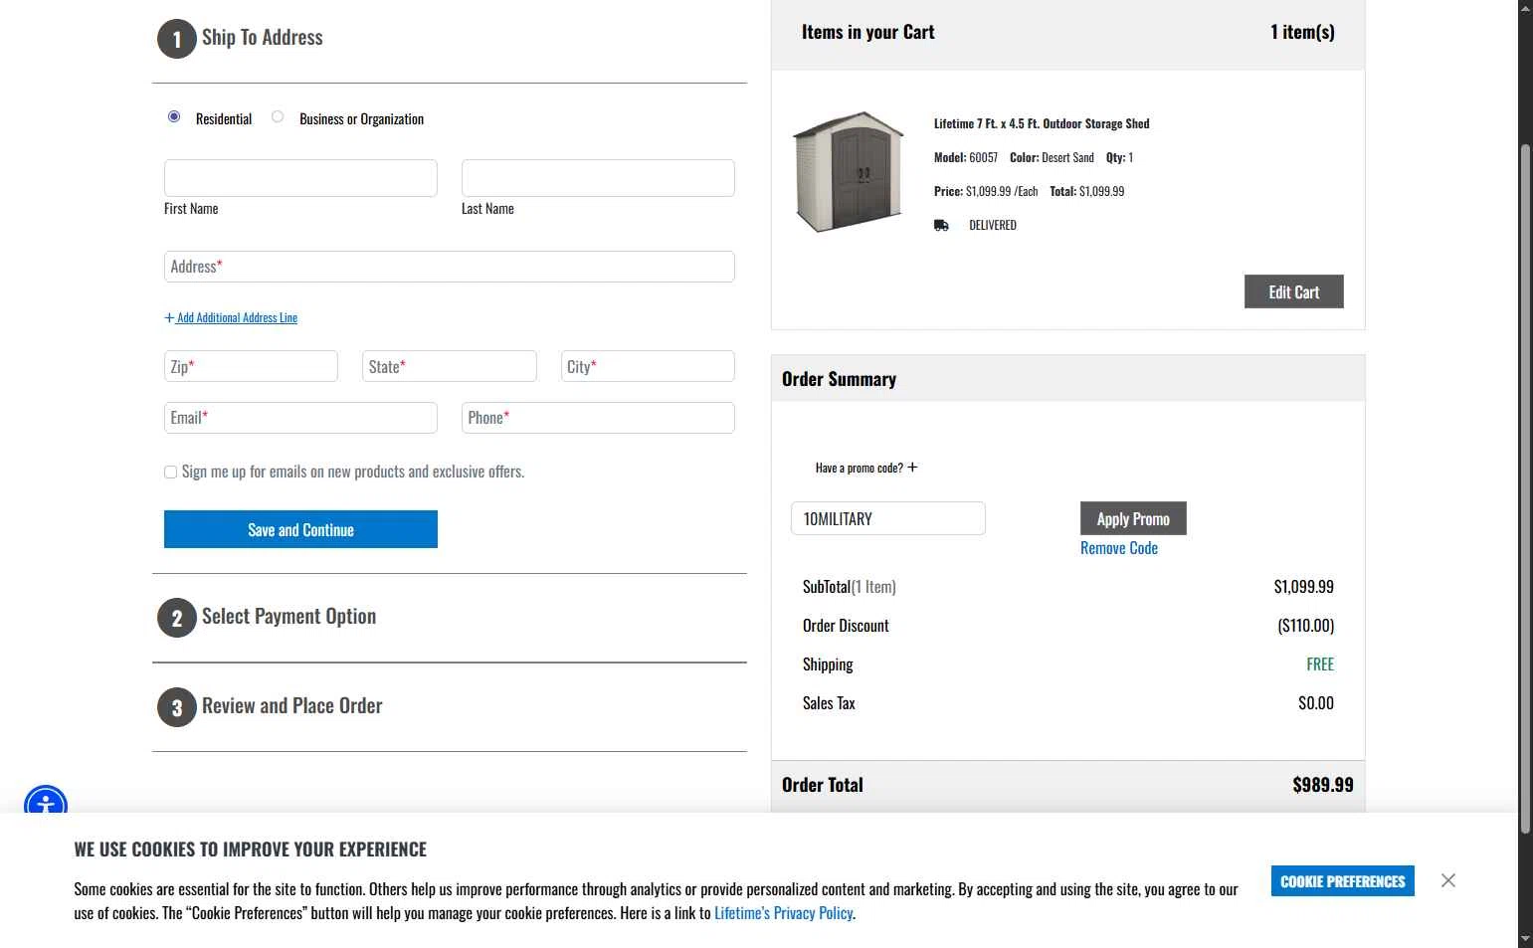
Task: Click the 1 item(s) cart count
Action: pyautogui.click(x=1302, y=32)
